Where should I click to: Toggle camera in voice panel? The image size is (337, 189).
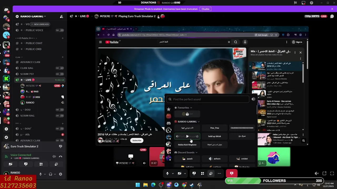point(11,164)
